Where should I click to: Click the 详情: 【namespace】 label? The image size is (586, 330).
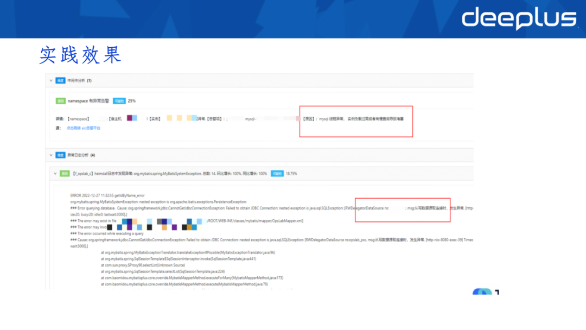coord(73,119)
